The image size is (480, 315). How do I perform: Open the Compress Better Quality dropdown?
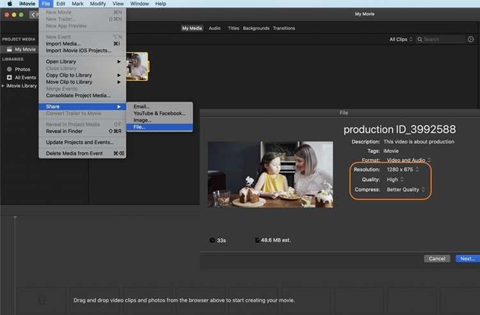point(406,190)
